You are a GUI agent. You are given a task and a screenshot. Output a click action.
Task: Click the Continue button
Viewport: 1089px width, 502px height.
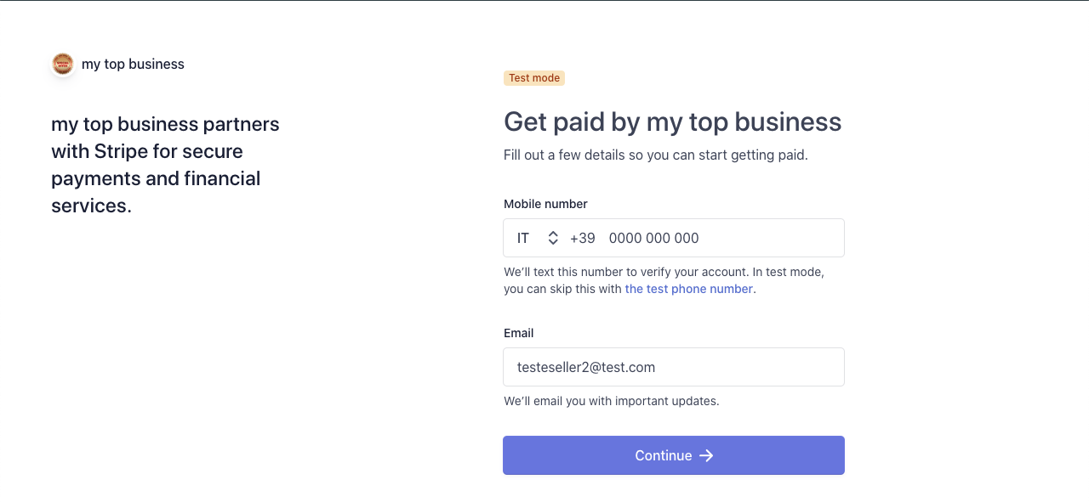pyautogui.click(x=674, y=455)
